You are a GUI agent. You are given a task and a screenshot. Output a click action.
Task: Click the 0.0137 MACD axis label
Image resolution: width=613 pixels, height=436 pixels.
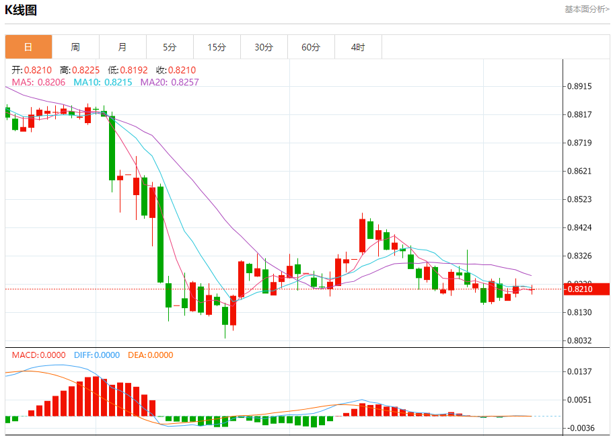pos(579,371)
